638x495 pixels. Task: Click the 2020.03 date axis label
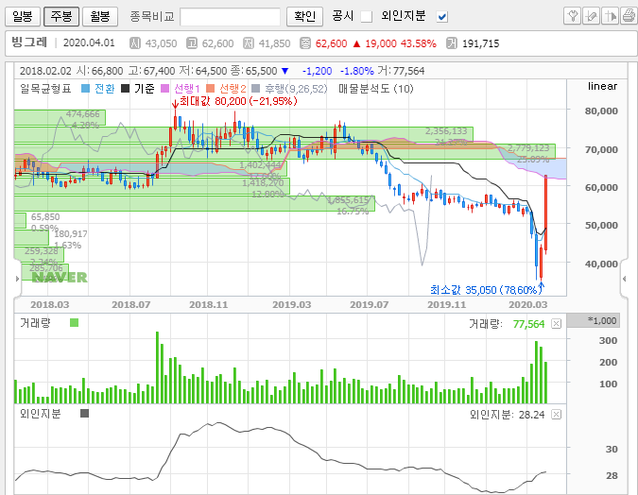coord(528,304)
